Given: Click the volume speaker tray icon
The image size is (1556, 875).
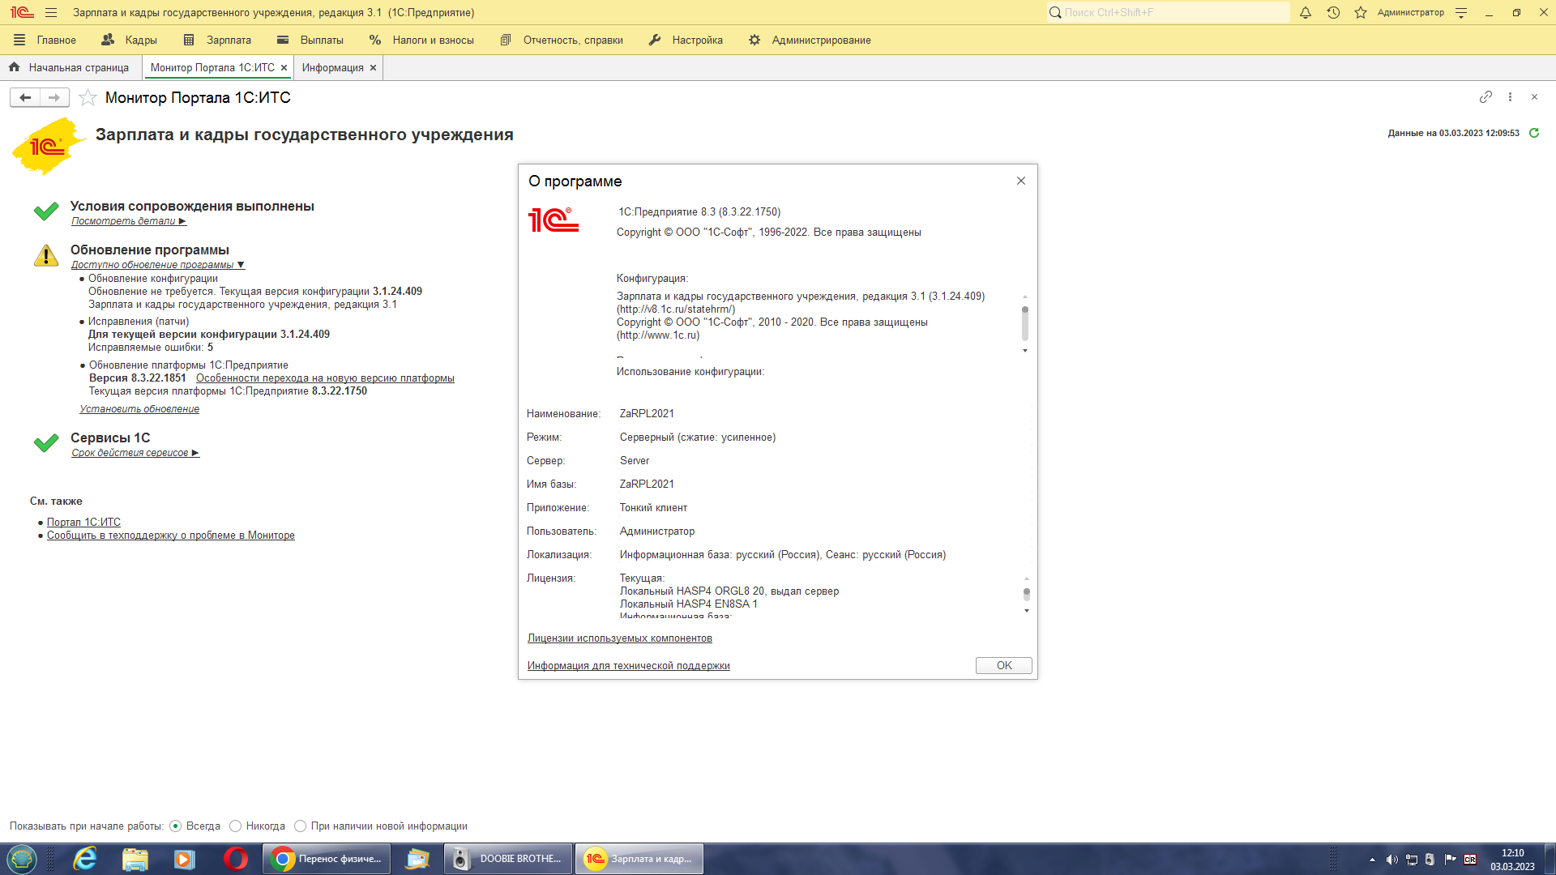Looking at the screenshot, I should pos(1391,860).
